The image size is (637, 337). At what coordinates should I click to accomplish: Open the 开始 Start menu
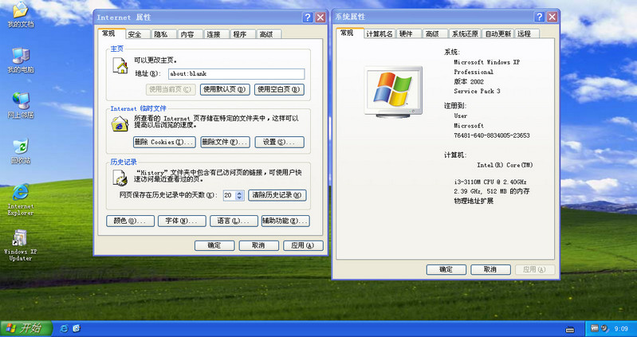tap(26, 328)
